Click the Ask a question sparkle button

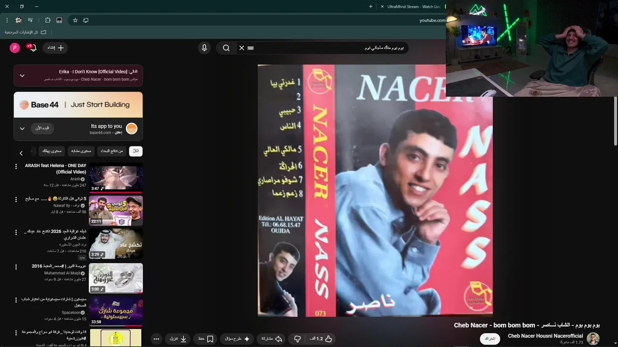click(238, 339)
